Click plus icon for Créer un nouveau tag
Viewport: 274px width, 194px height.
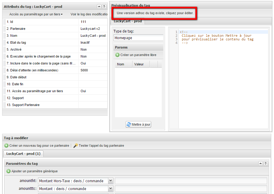(6, 145)
